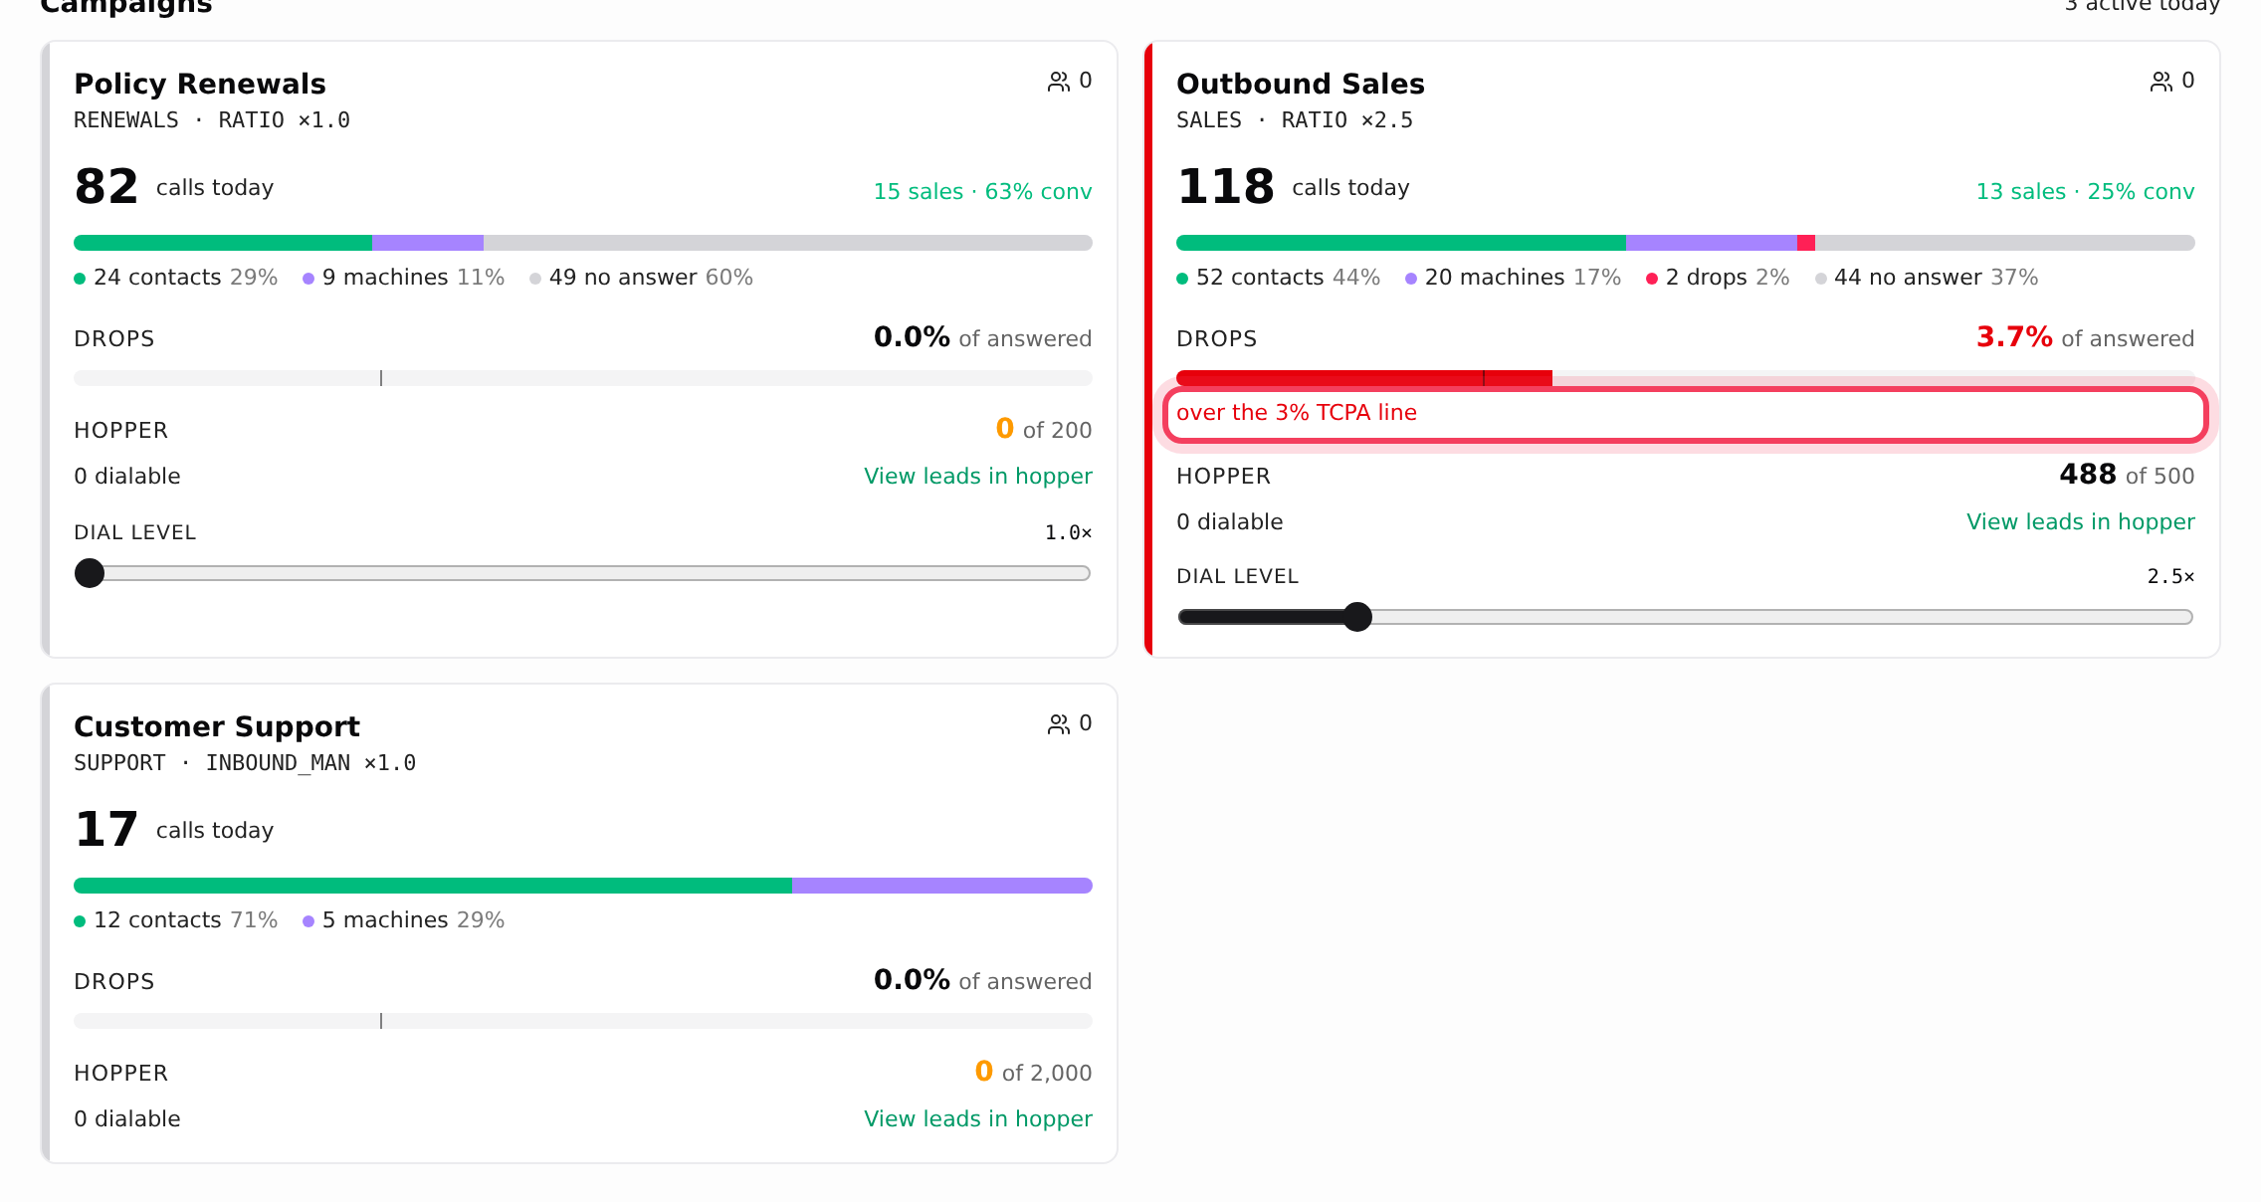This screenshot has height=1202, width=2261.
Task: Click the '118 calls today' count
Action: [1293, 187]
